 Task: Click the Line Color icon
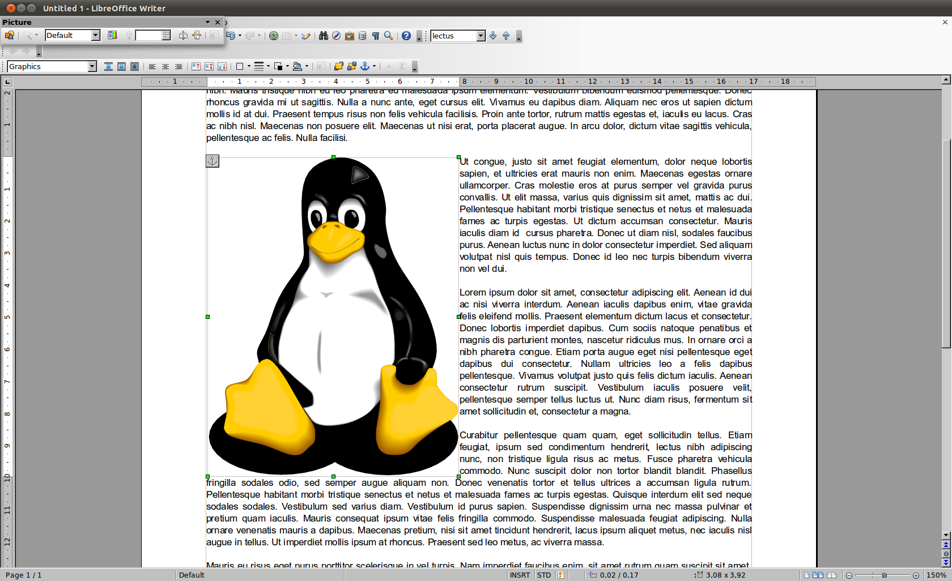(278, 67)
